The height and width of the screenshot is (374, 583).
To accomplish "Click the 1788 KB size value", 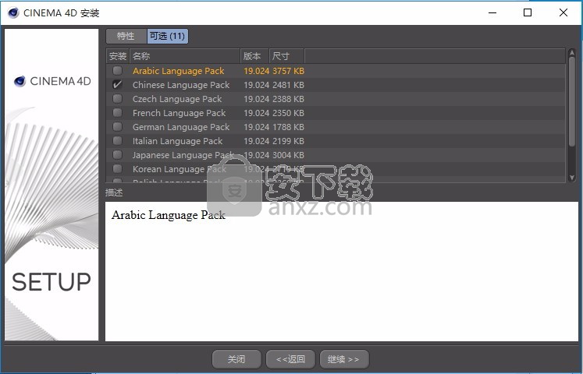I will [x=288, y=127].
